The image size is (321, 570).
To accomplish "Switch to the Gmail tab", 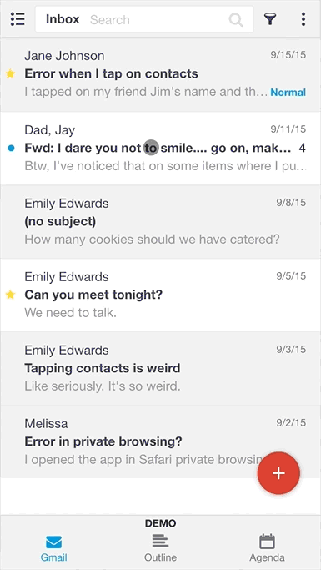I will [53, 547].
